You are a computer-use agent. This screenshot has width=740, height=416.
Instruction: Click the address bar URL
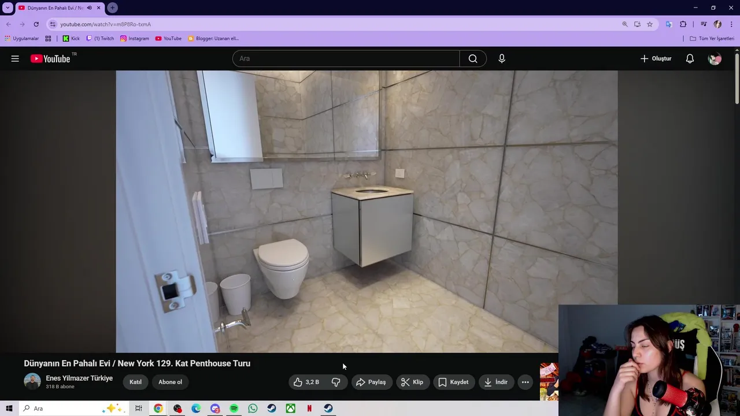[x=105, y=24]
